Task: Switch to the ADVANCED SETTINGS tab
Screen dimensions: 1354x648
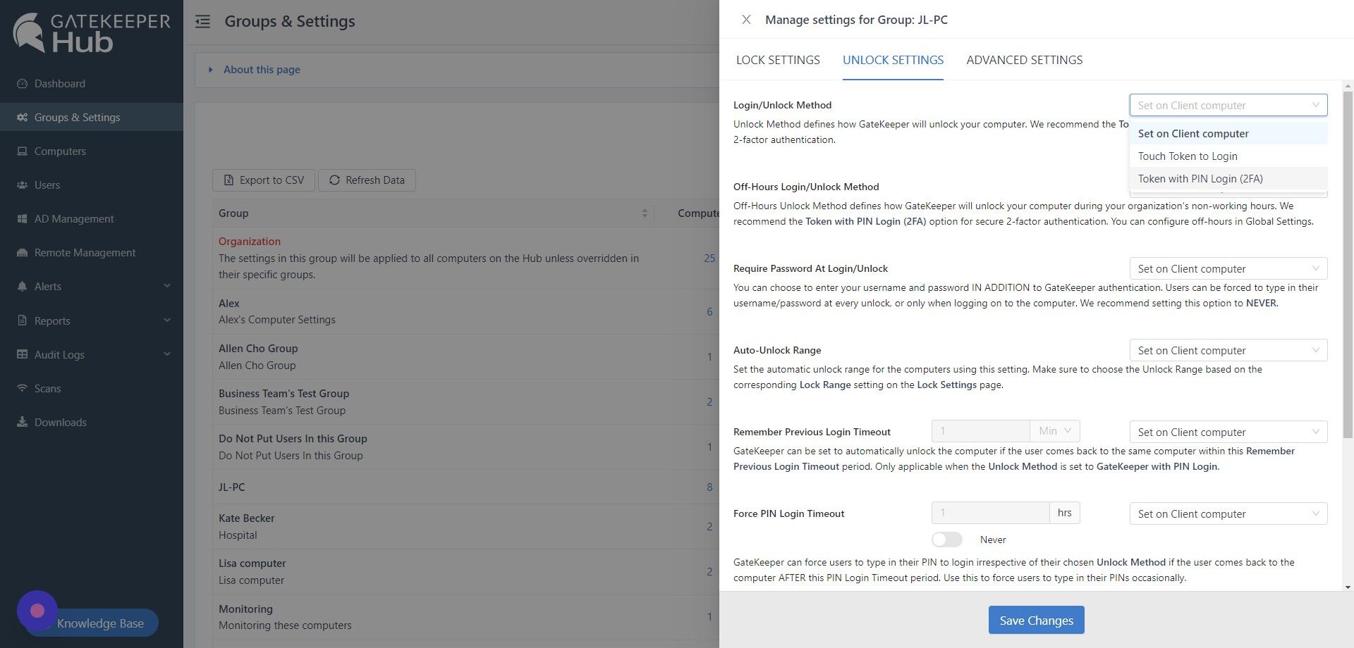Action: pyautogui.click(x=1024, y=60)
